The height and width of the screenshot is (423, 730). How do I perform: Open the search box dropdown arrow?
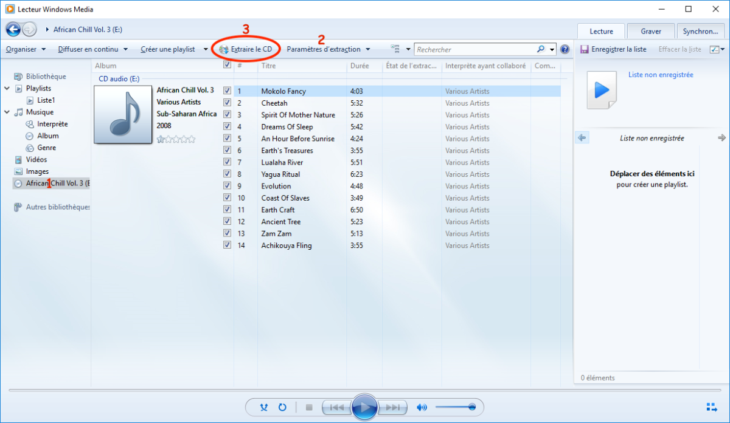click(552, 49)
